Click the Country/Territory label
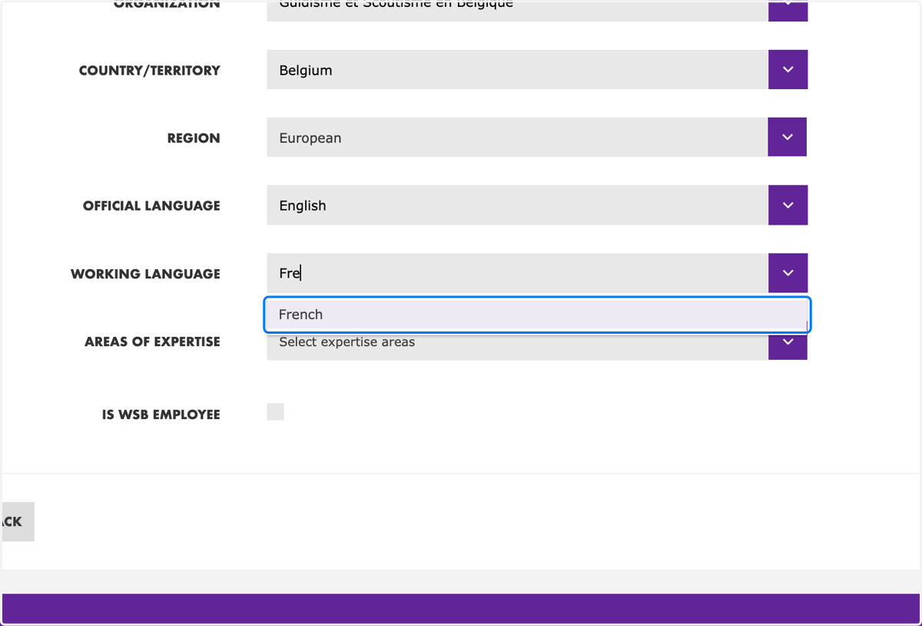This screenshot has height=626, width=922. point(149,71)
